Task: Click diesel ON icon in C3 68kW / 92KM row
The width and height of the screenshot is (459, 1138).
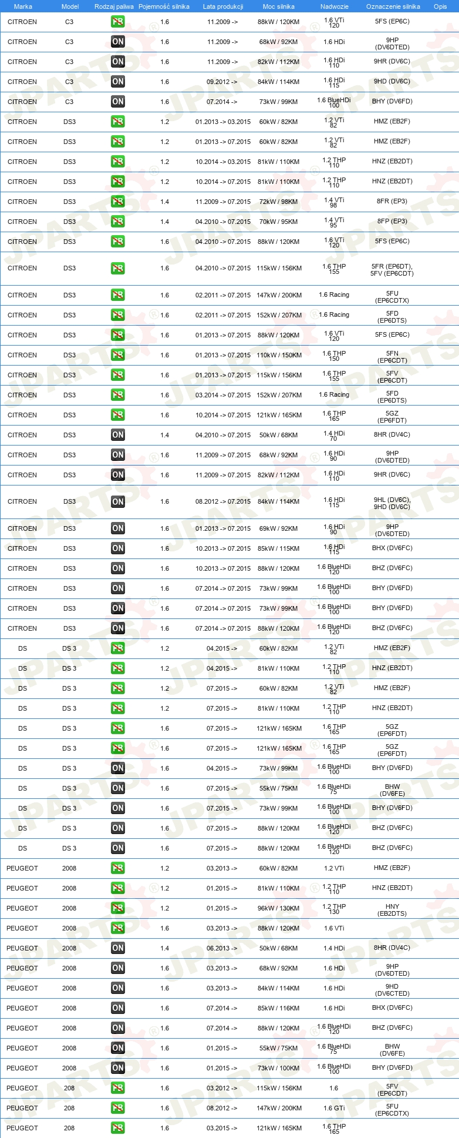Action: [118, 42]
